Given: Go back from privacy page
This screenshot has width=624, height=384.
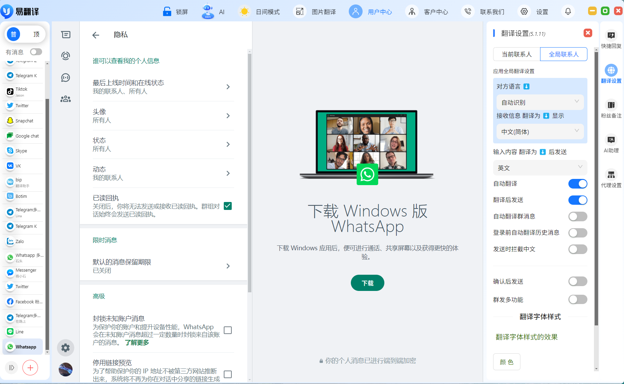Looking at the screenshot, I should [x=96, y=35].
